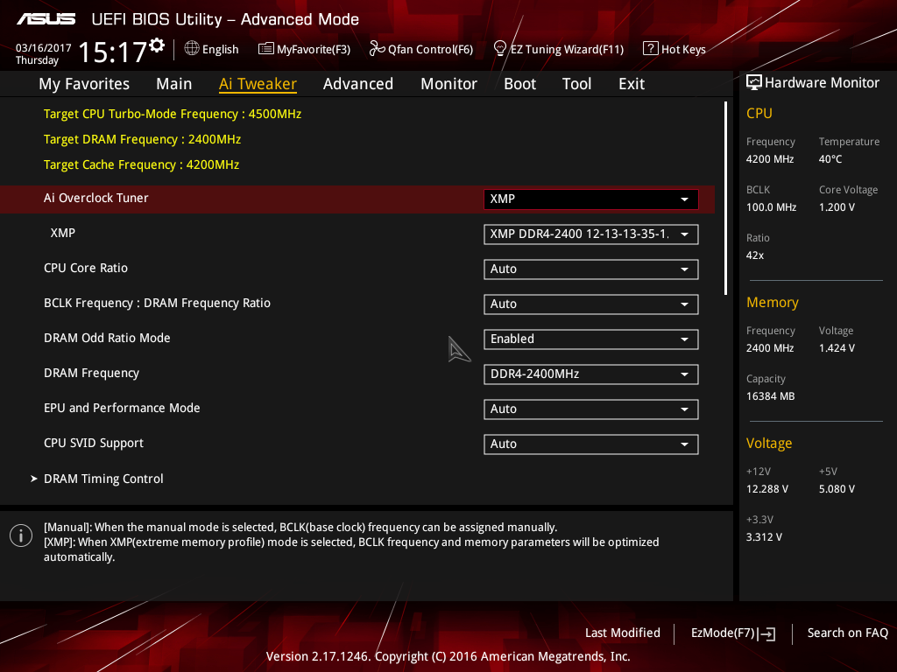The height and width of the screenshot is (672, 897).
Task: Open the Monitor tab
Action: click(448, 84)
